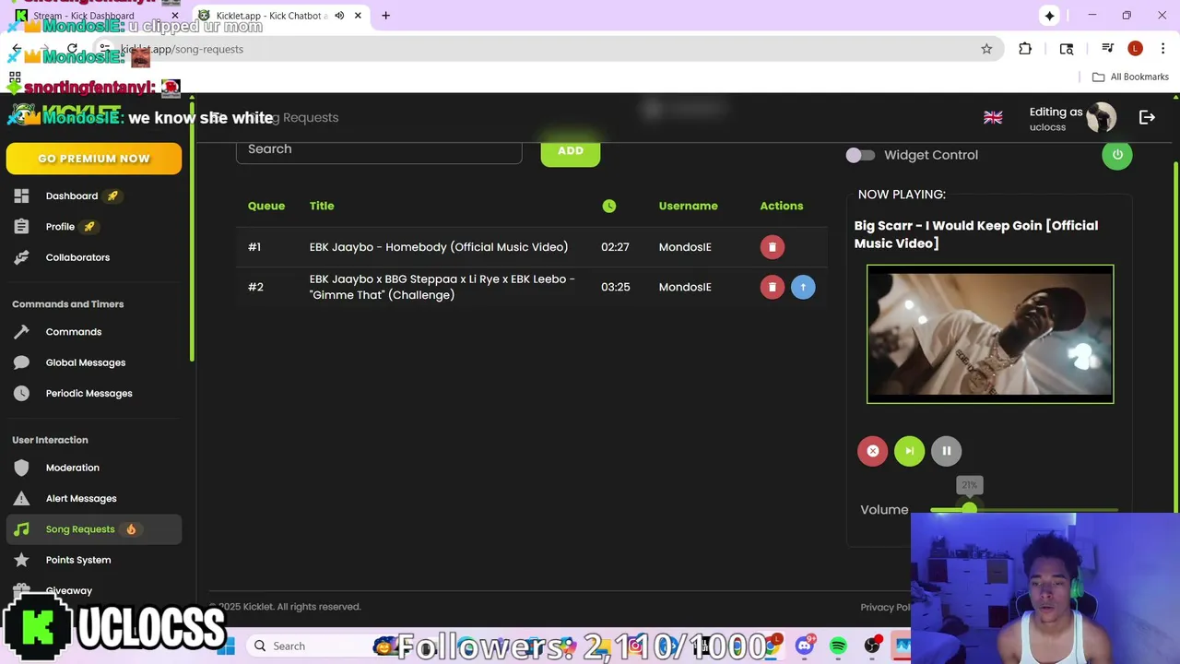Sort by the Queue column header
1180x664 pixels.
pyautogui.click(x=266, y=206)
